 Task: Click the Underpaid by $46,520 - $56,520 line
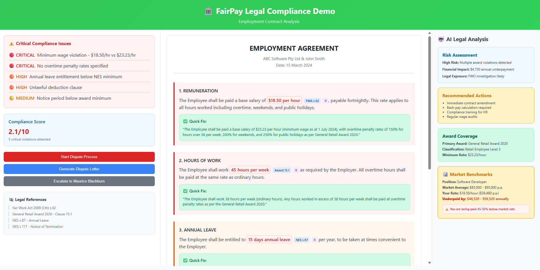click(475, 199)
